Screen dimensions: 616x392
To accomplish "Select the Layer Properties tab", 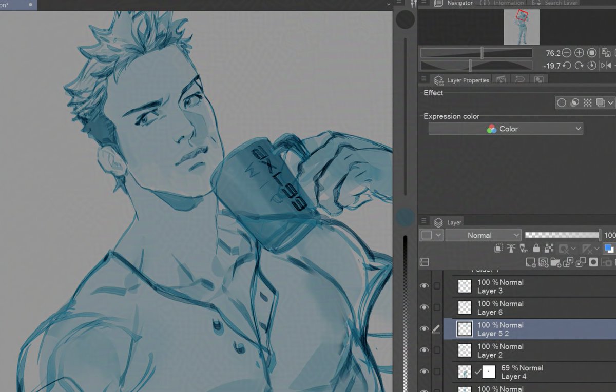I will coord(462,80).
